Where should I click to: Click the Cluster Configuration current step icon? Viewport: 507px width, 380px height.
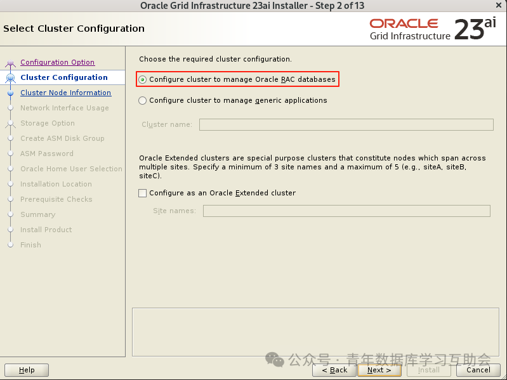[10, 78]
